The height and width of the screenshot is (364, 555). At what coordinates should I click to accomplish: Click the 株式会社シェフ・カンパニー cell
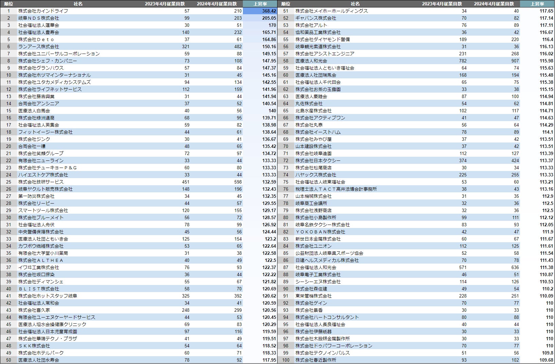tap(48, 61)
